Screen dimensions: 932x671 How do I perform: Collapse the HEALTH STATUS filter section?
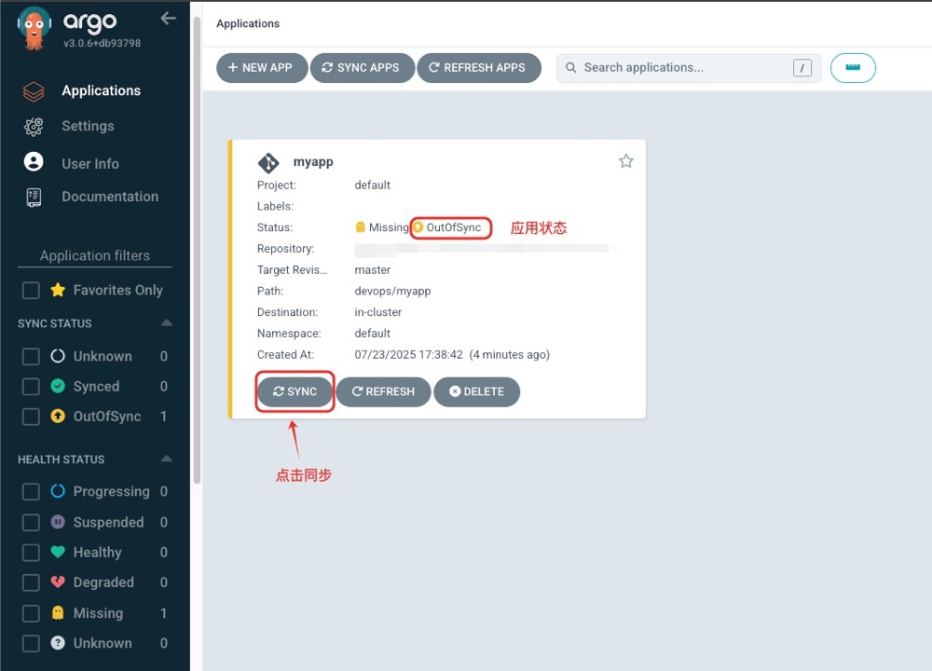166,459
